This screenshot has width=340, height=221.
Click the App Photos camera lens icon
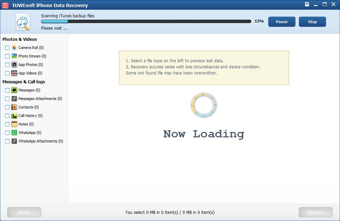14,65
